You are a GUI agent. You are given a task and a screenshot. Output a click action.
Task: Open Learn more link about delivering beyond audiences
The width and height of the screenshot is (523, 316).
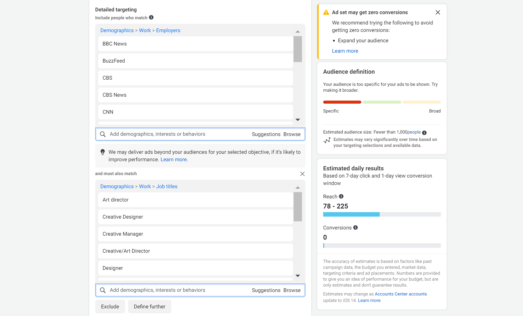tap(174, 160)
